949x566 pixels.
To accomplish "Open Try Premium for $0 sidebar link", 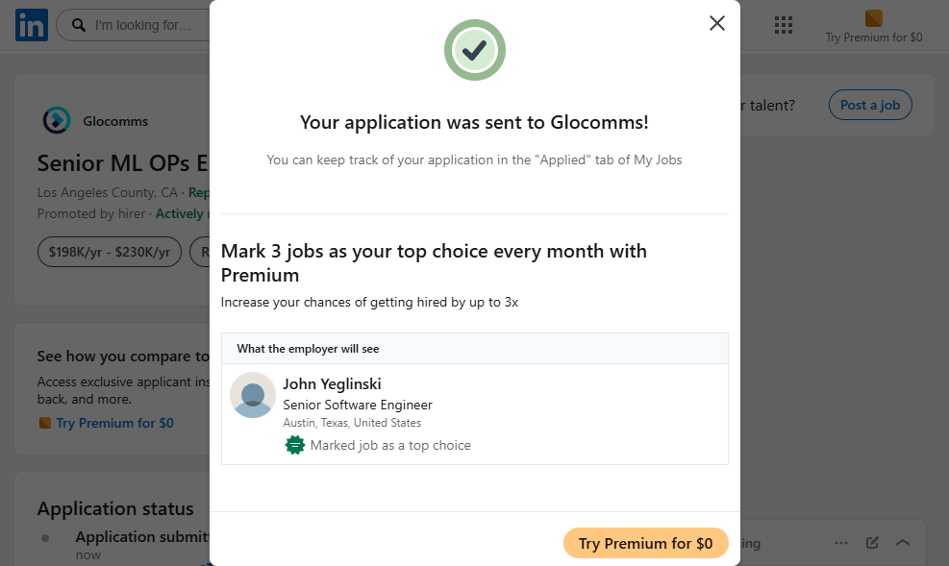I will (114, 423).
